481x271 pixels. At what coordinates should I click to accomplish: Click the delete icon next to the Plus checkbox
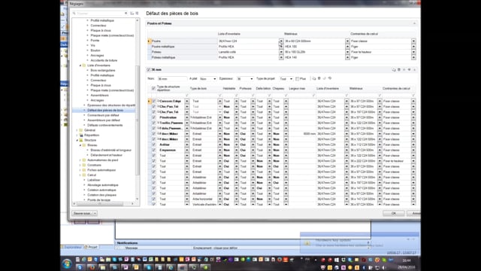(319, 78)
